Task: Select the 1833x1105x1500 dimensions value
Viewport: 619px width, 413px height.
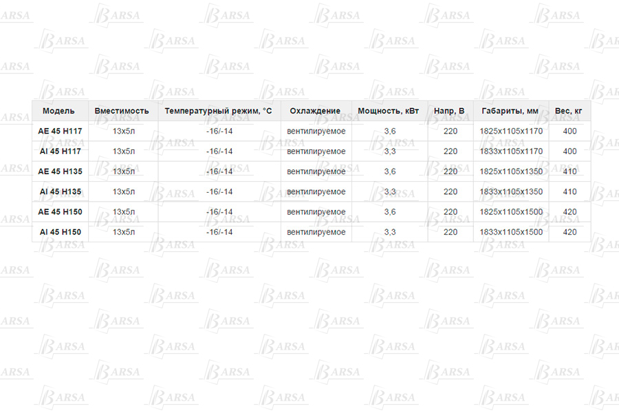Action: point(510,232)
